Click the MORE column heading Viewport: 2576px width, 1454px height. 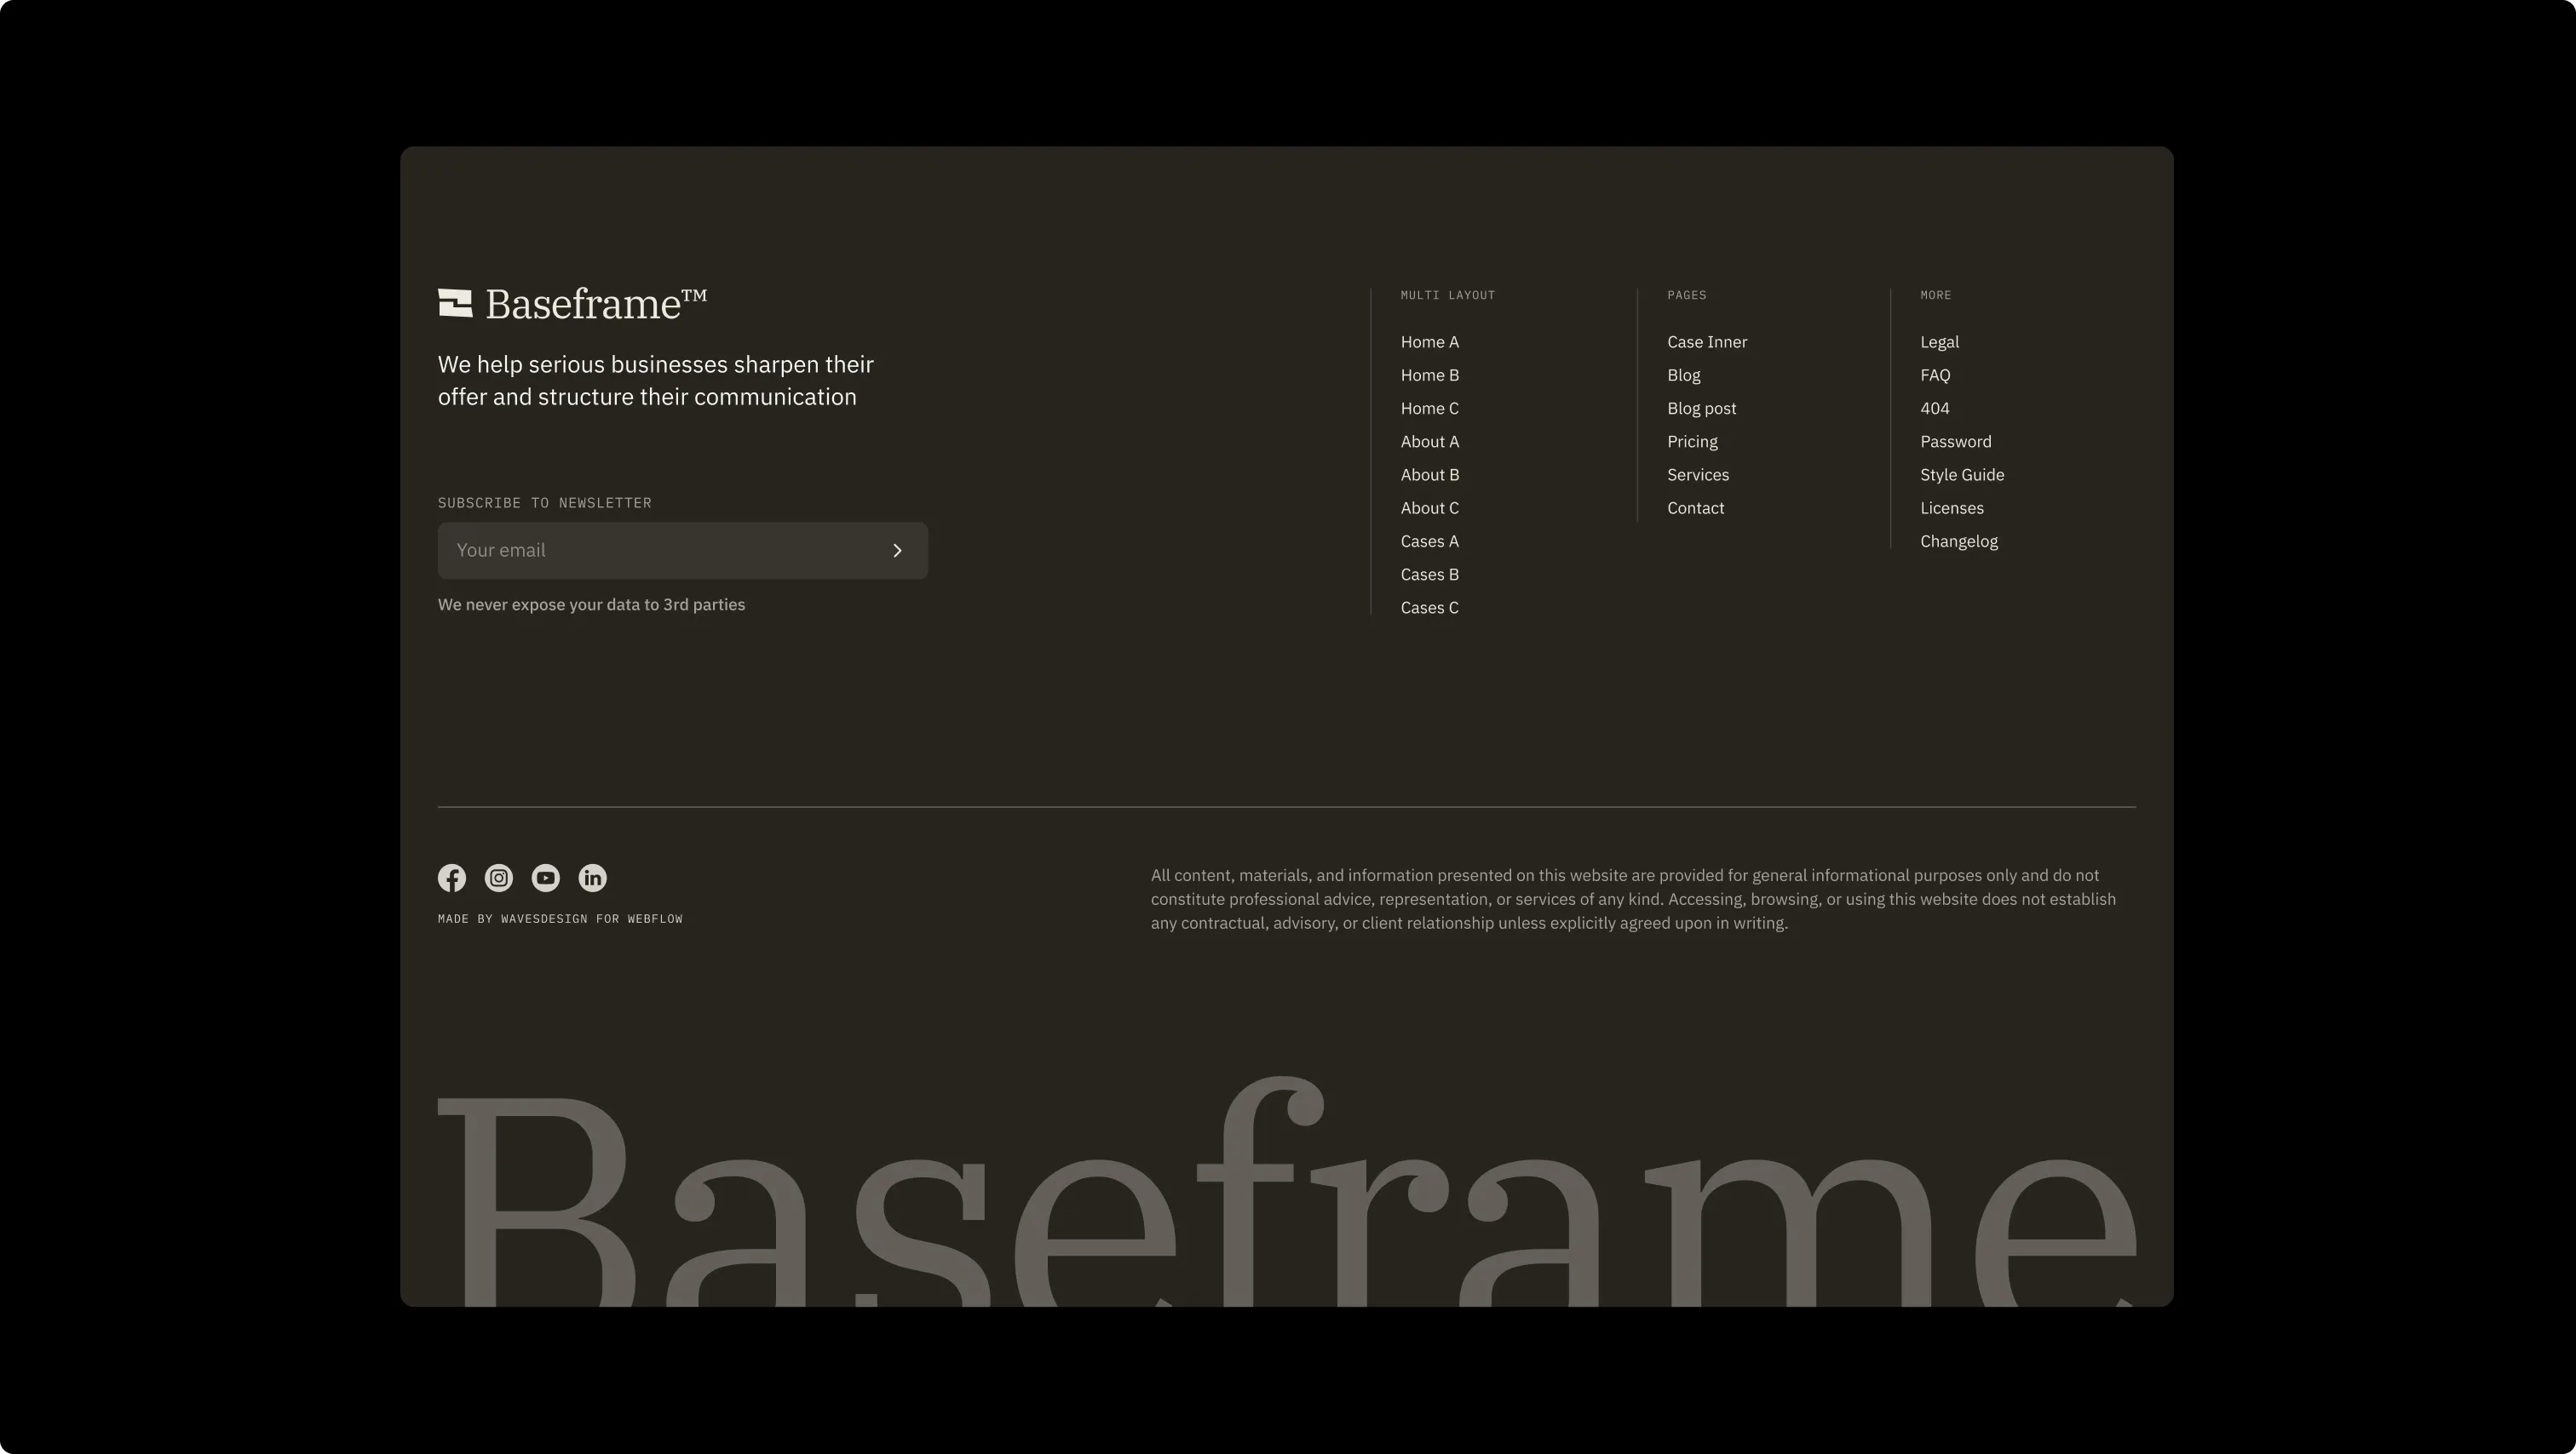[x=1936, y=295]
